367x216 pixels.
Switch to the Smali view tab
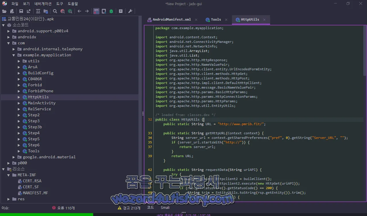click(165, 207)
